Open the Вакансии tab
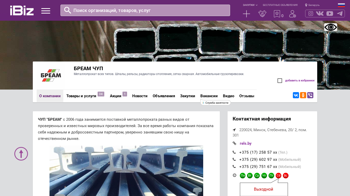 (209, 96)
